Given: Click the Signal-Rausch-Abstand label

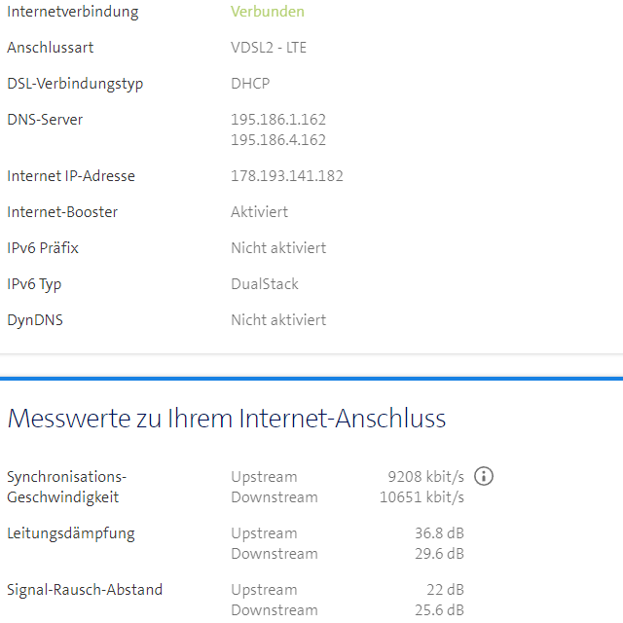Looking at the screenshot, I should (x=85, y=590).
